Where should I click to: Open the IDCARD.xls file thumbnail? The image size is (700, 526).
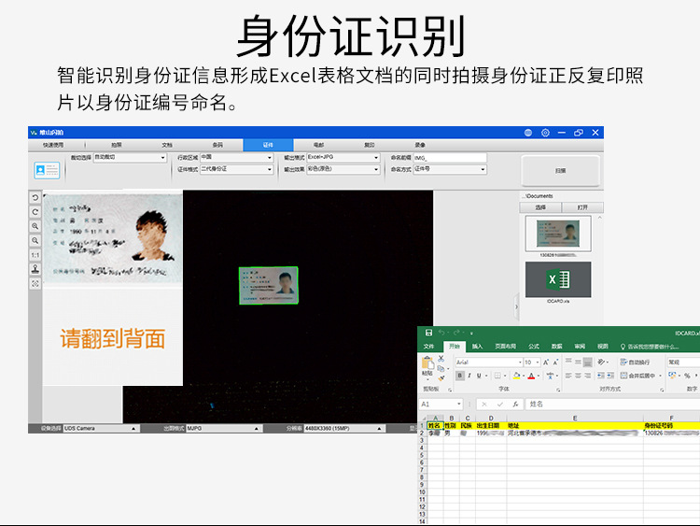[x=558, y=279]
